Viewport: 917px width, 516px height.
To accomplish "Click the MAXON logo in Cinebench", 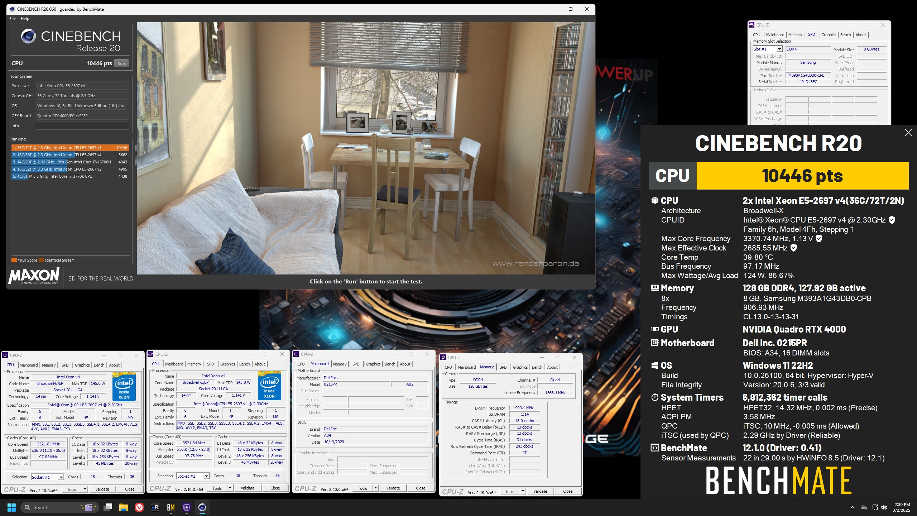I will point(33,276).
